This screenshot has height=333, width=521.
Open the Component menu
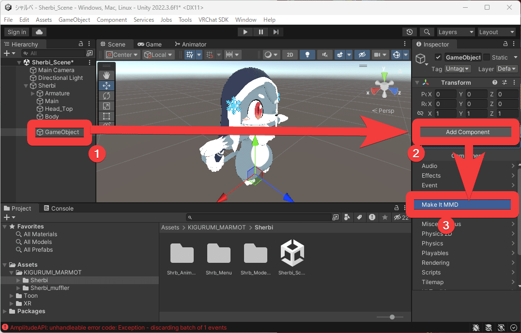pos(112,19)
